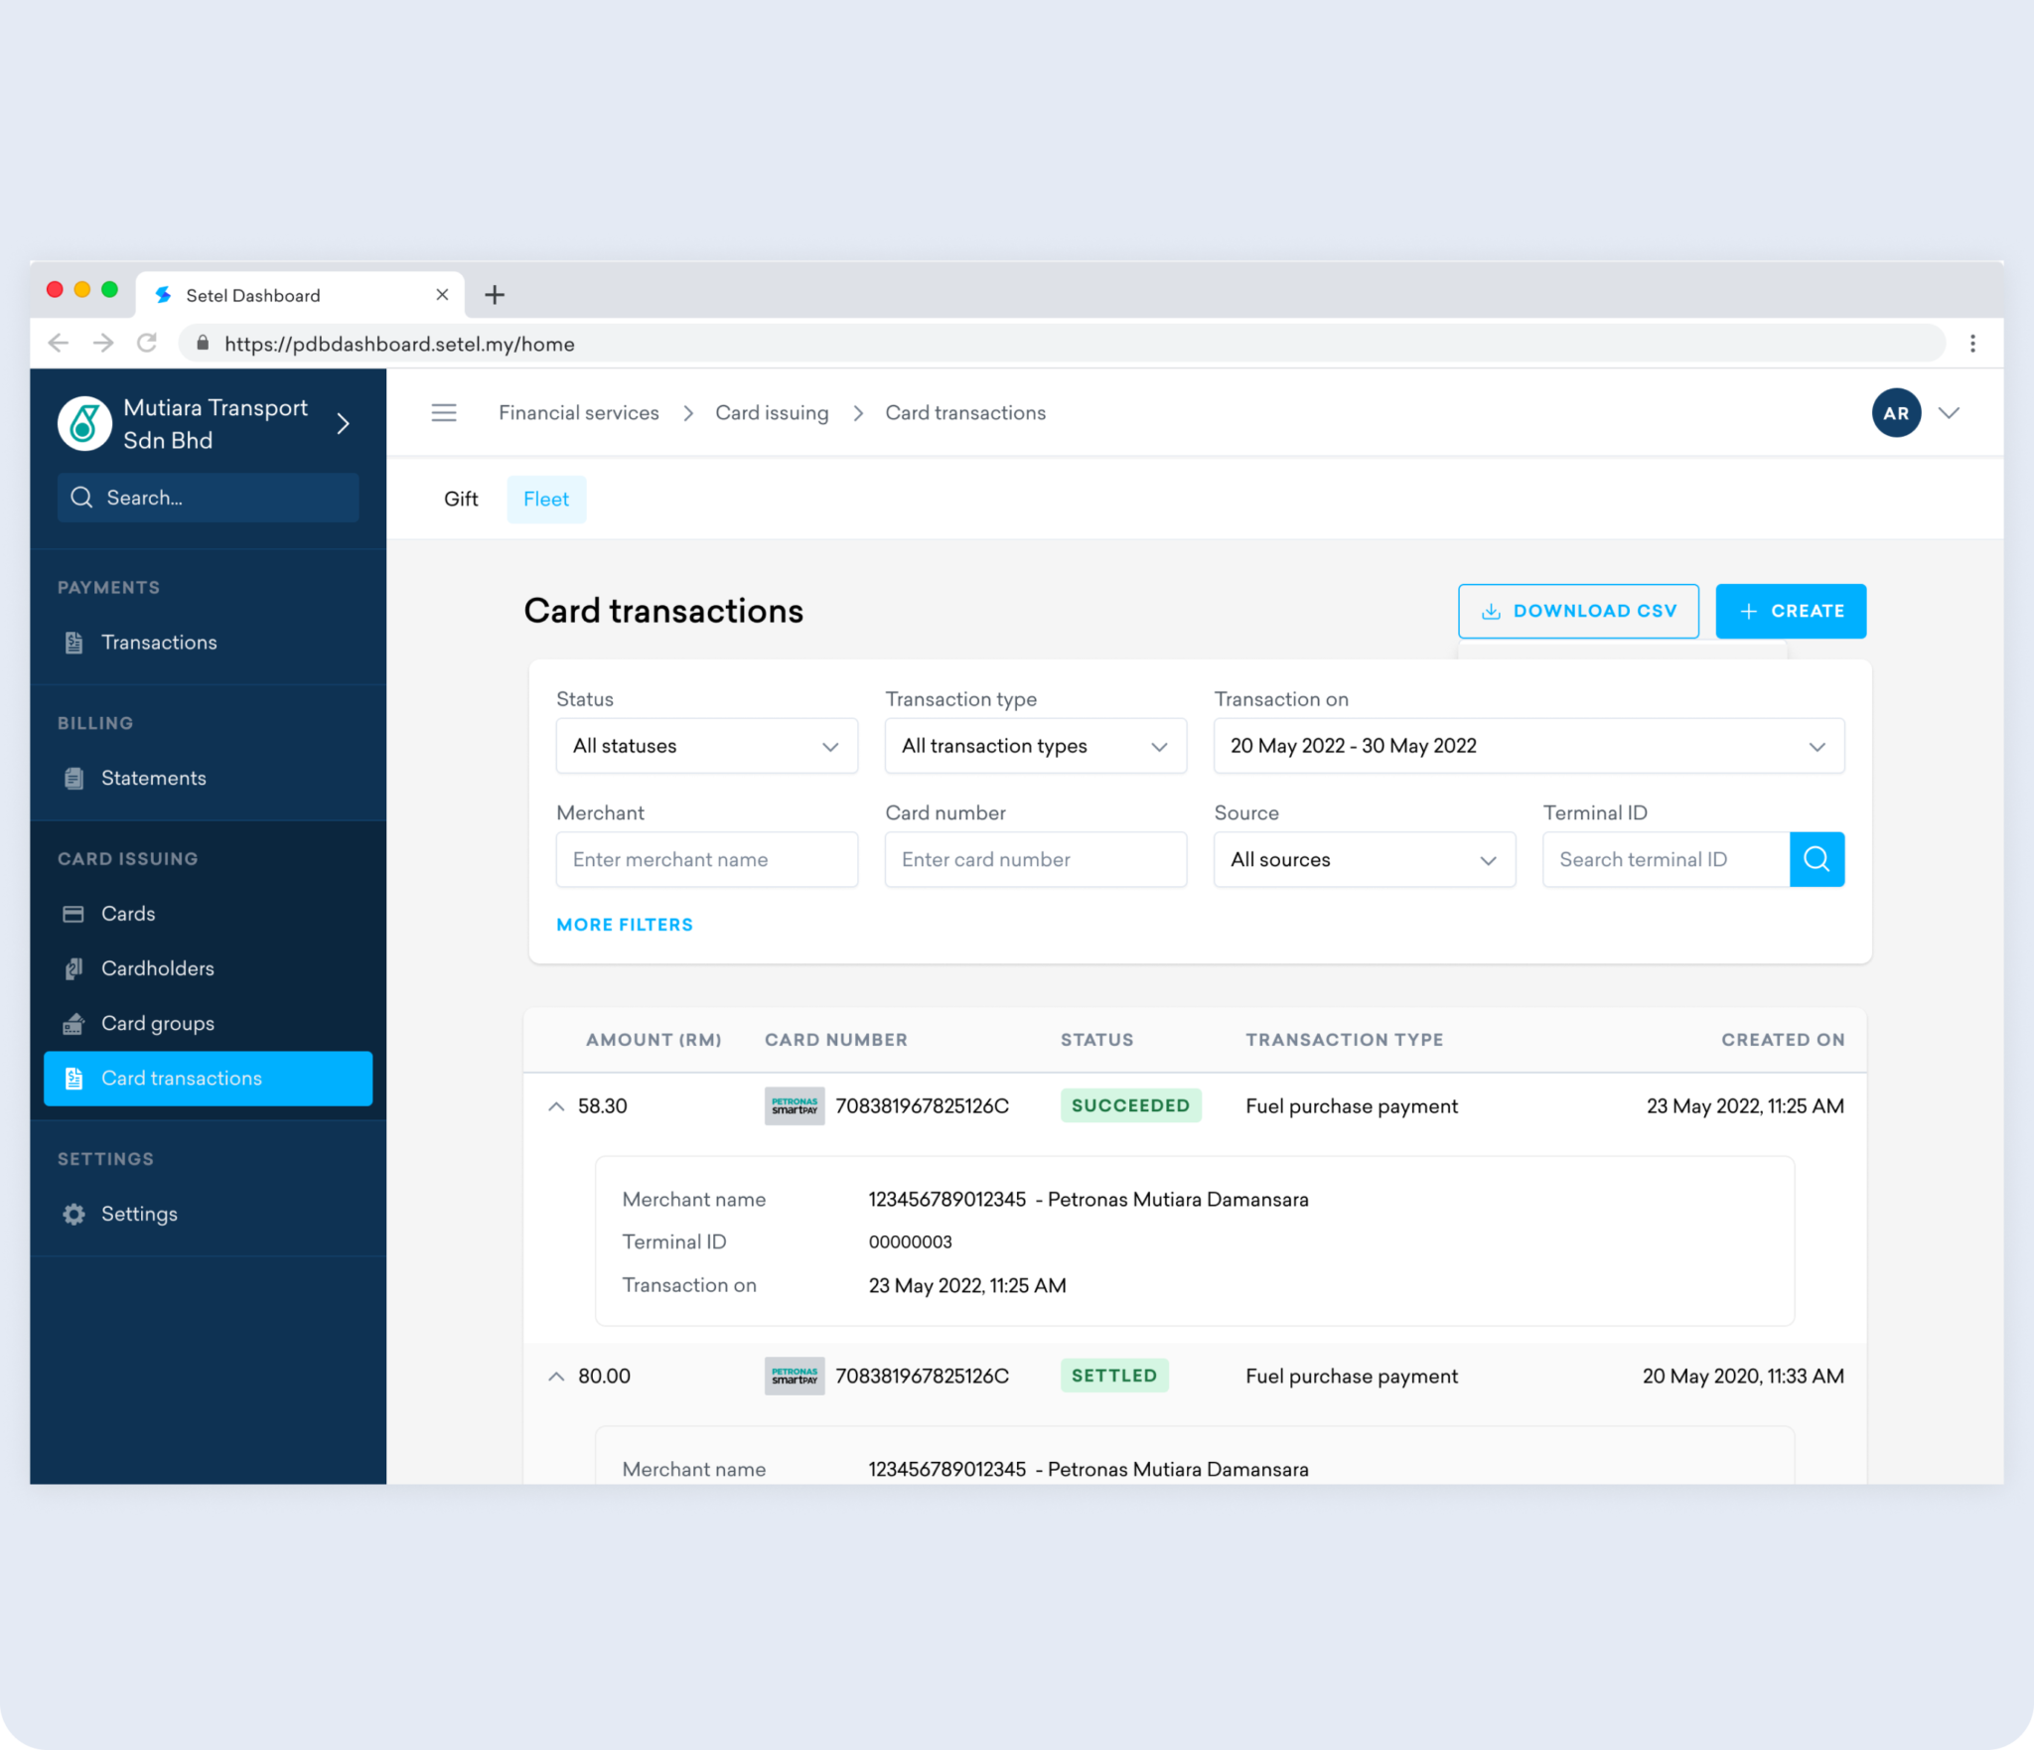Click the Card transactions page icon
Image resolution: width=2034 pixels, height=1750 pixels.
tap(73, 1078)
